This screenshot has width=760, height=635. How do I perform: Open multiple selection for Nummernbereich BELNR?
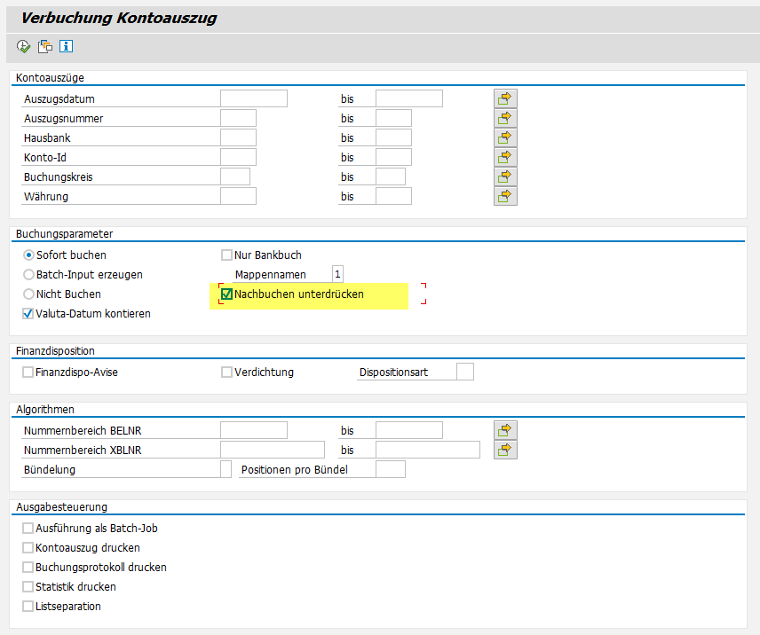pyautogui.click(x=505, y=430)
